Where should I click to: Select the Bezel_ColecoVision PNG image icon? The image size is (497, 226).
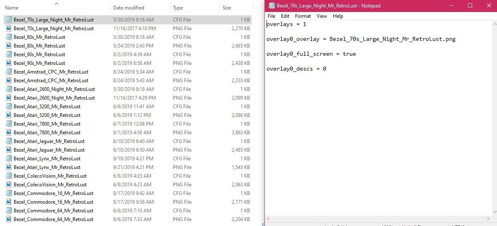click(x=9, y=185)
